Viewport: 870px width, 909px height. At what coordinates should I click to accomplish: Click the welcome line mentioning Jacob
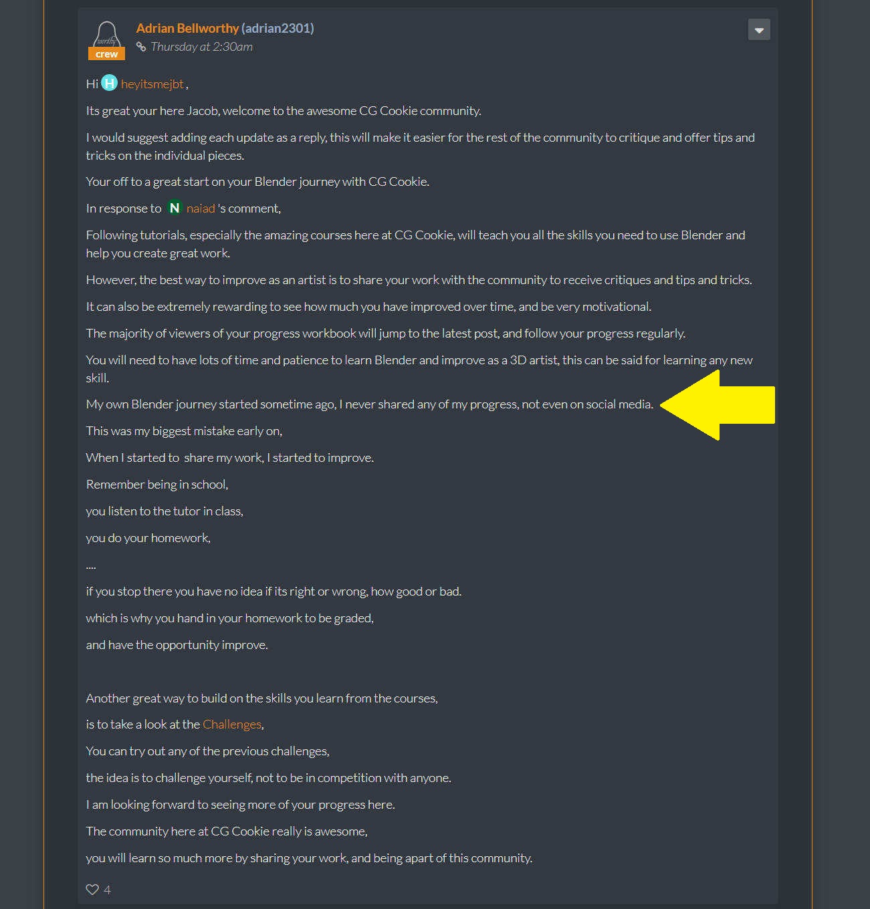point(284,111)
